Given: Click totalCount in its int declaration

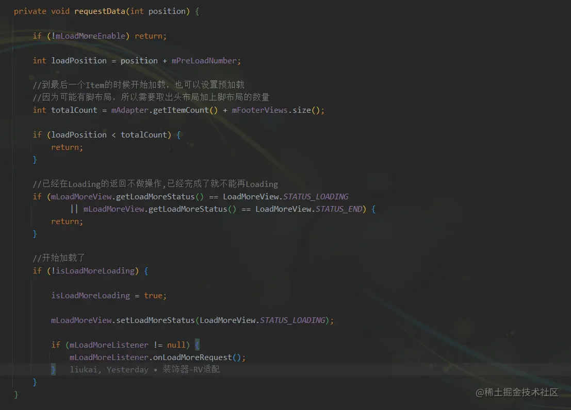Looking at the screenshot, I should click(74, 110).
